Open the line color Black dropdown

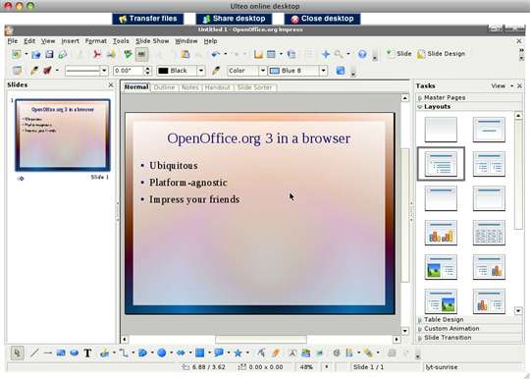201,71
